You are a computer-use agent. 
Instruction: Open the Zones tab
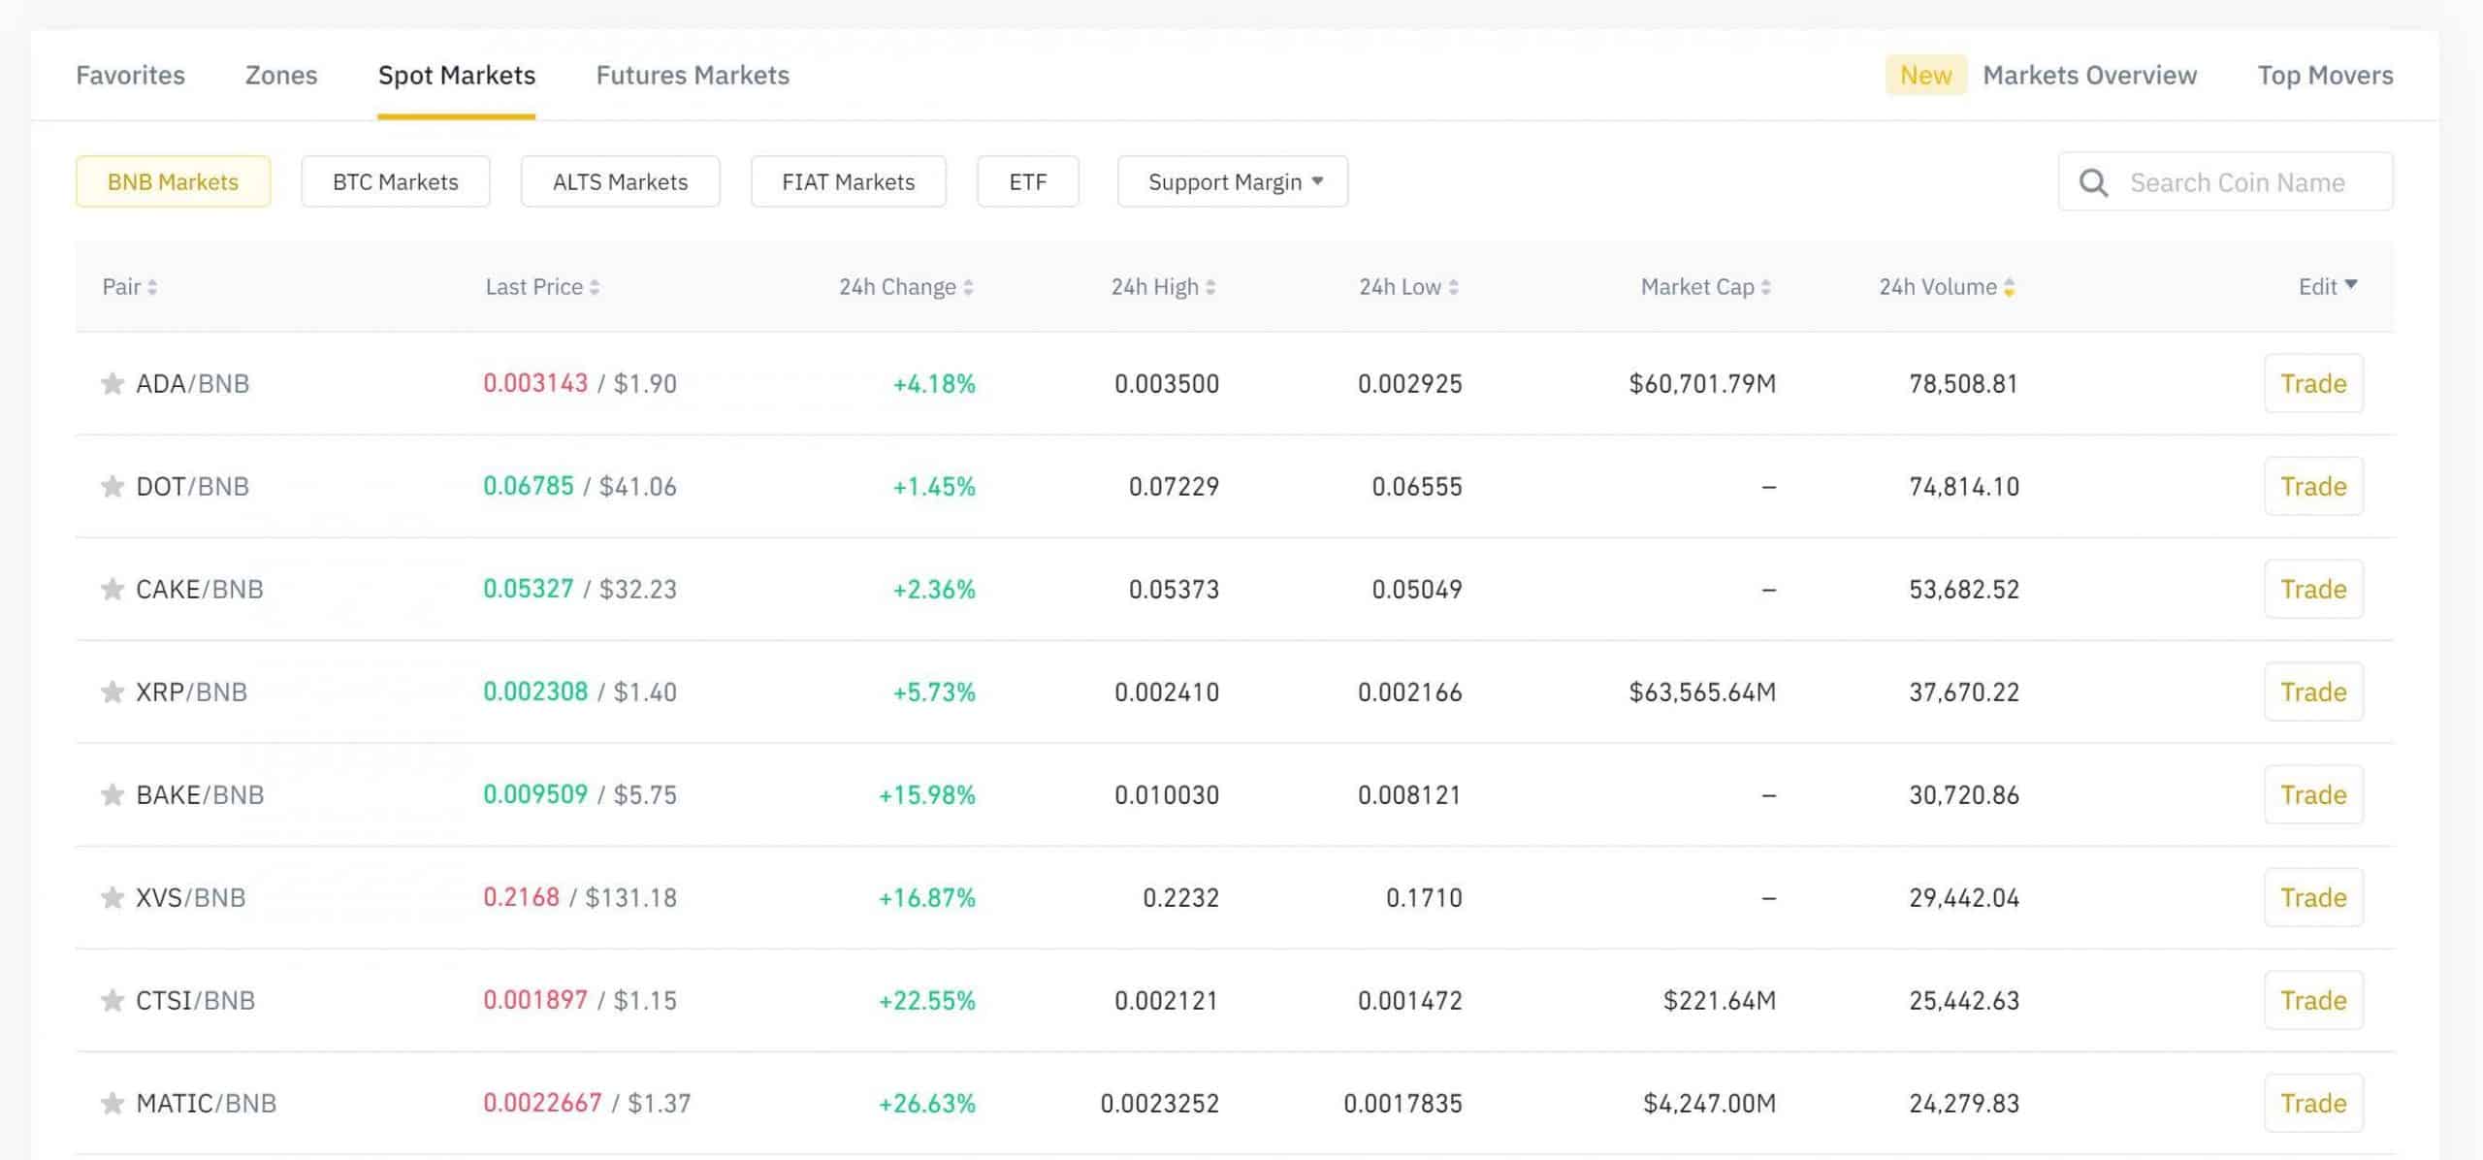click(x=281, y=75)
